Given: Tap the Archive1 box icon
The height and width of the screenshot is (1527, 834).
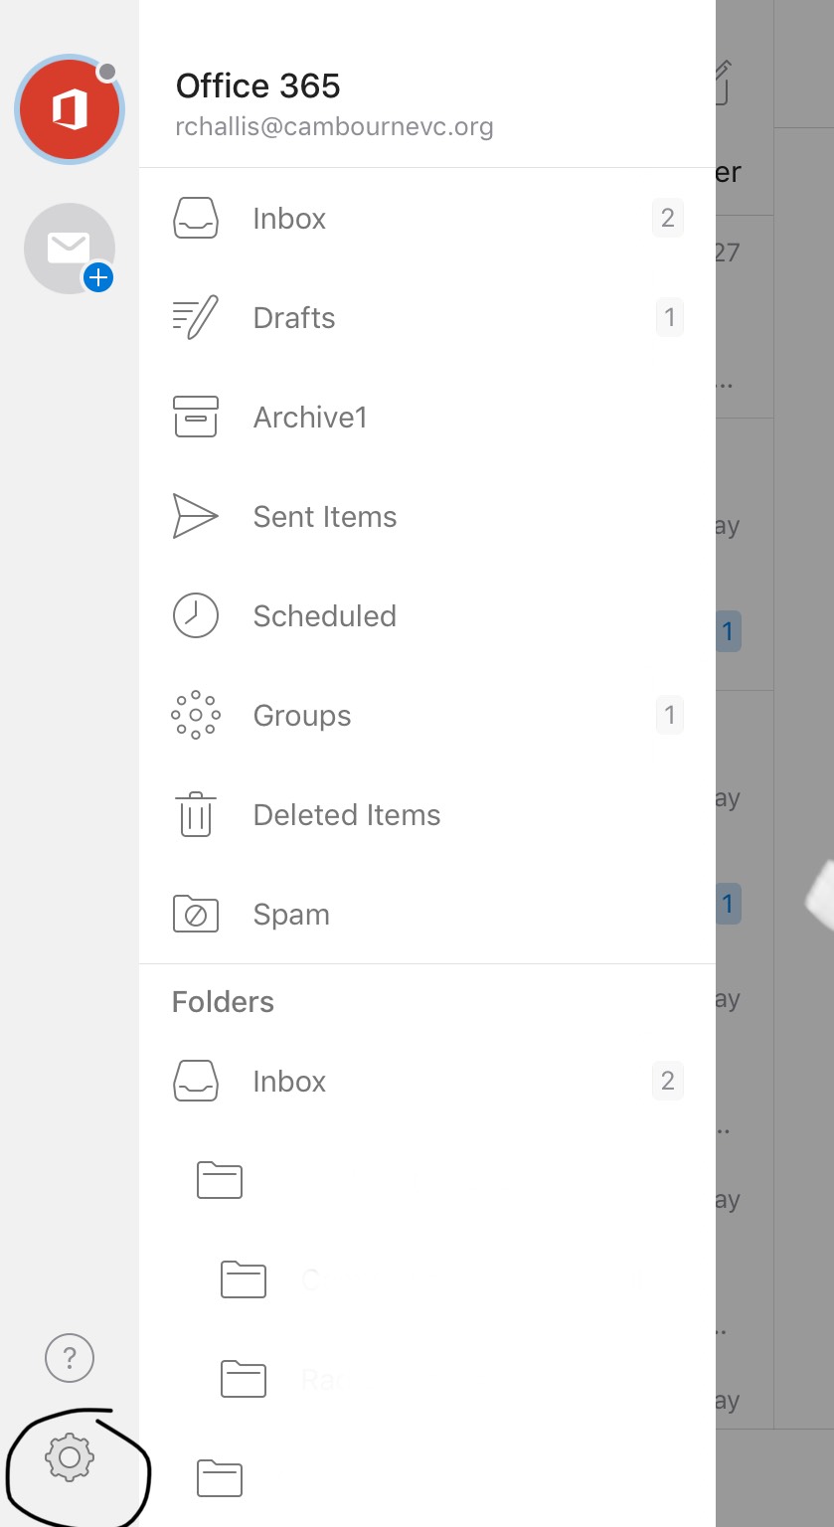Looking at the screenshot, I should click(x=196, y=418).
